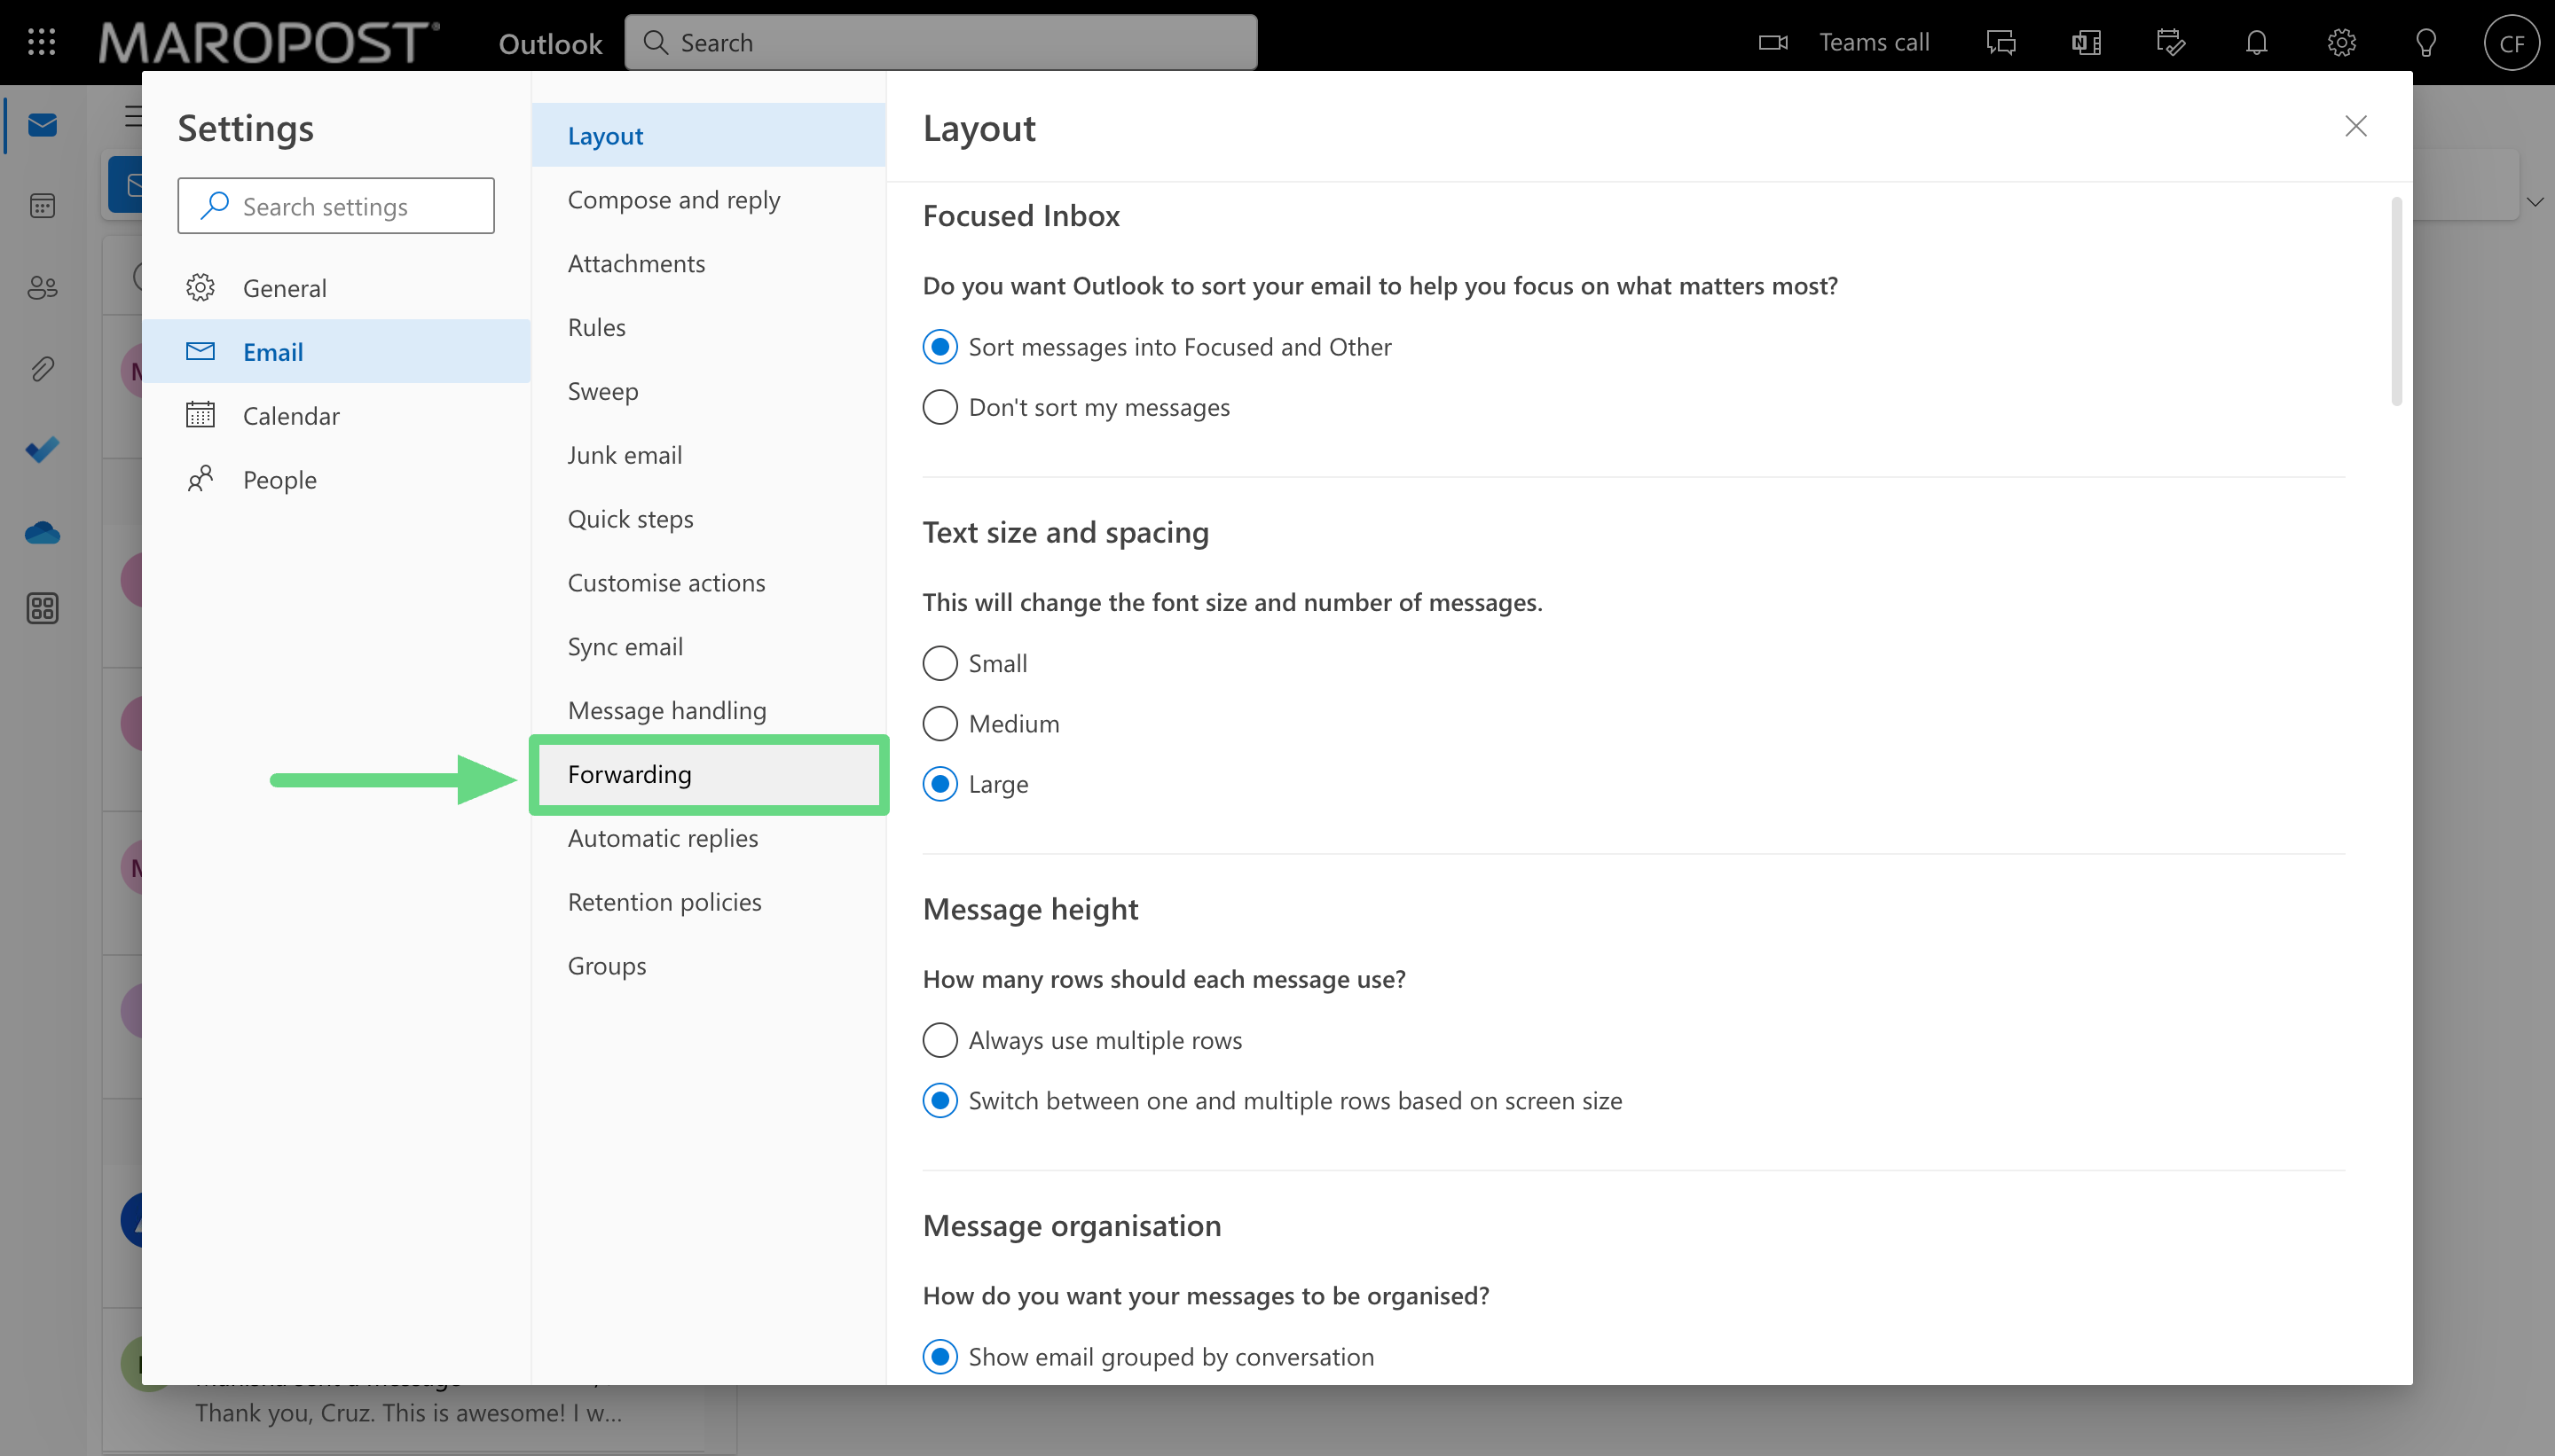
Task: Open the settings gear icon in the header
Action: click(x=2341, y=42)
